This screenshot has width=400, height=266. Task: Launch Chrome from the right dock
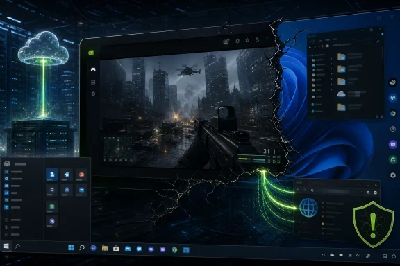(x=393, y=113)
